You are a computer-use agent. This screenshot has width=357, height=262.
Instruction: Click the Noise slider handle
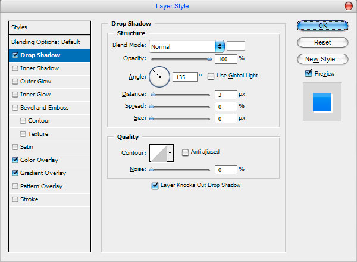tap(152, 170)
